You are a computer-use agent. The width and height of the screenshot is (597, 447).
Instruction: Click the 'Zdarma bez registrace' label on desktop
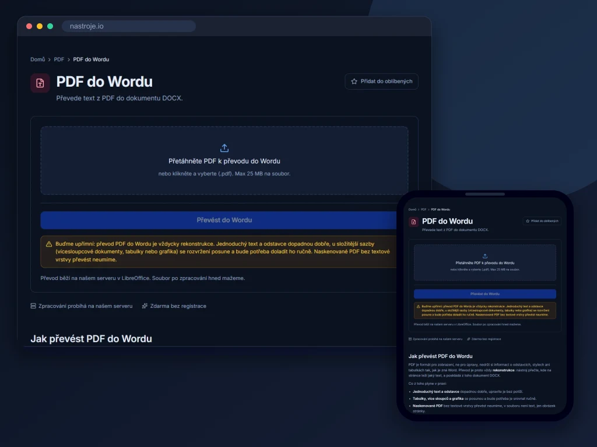(178, 306)
